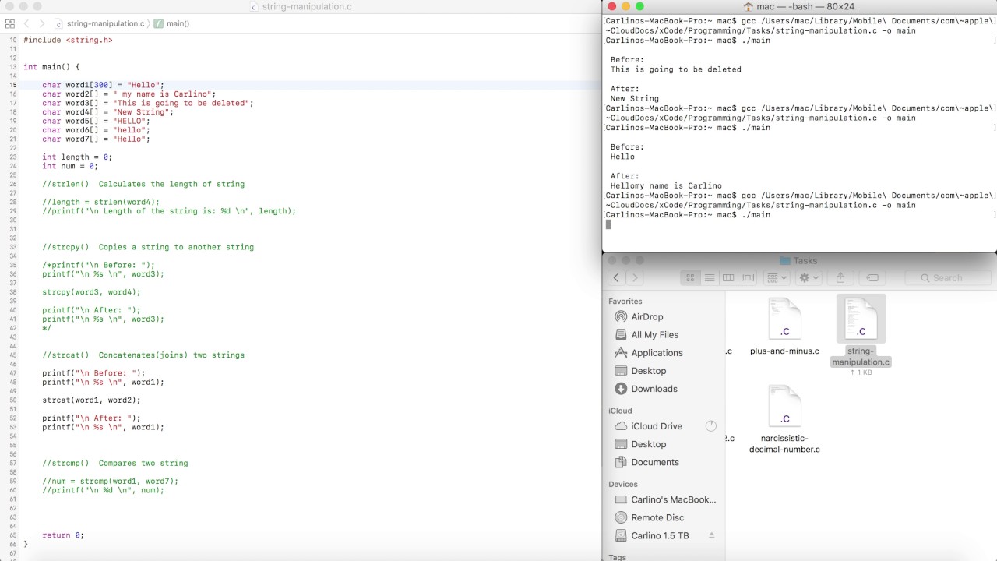Switch Finder to Cover Flow view
Viewport: 997px width, 561px height.
coord(748,277)
